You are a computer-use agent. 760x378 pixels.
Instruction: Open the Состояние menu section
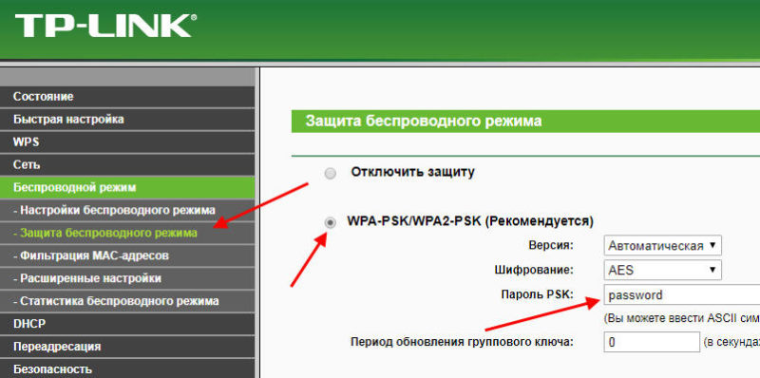[127, 97]
